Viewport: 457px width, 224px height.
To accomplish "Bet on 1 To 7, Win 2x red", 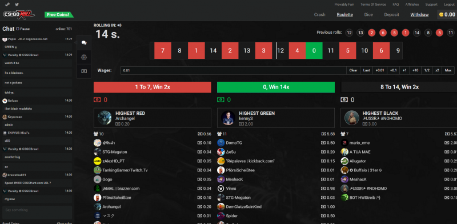I will tap(153, 87).
